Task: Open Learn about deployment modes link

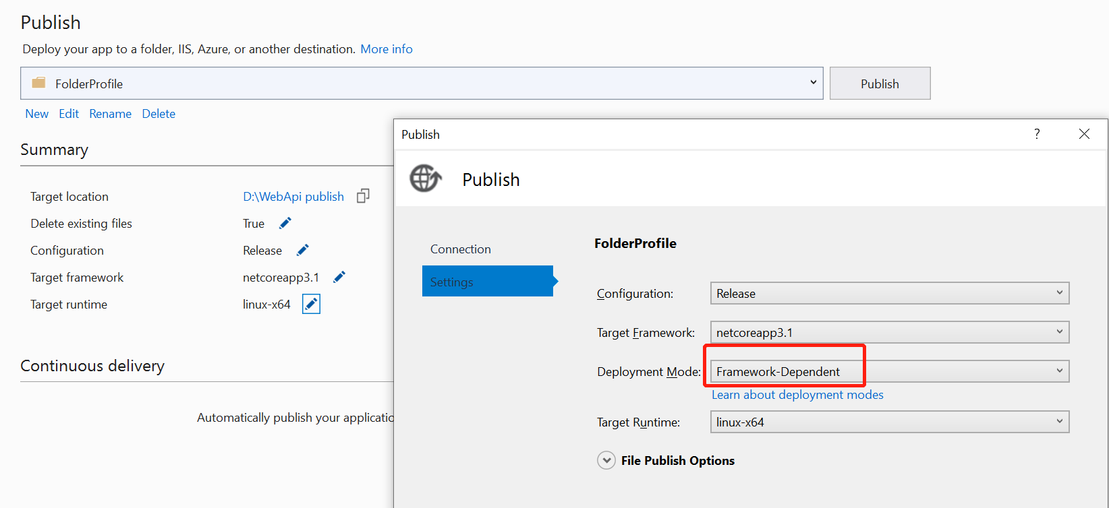Action: point(797,394)
